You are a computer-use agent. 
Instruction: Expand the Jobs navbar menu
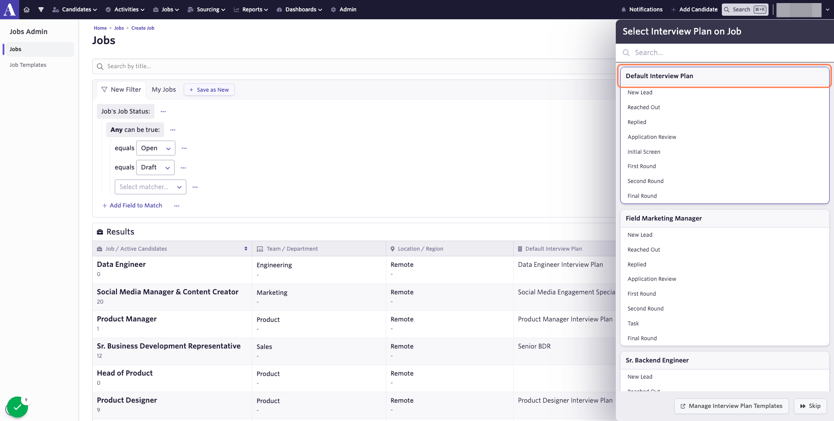pos(166,10)
